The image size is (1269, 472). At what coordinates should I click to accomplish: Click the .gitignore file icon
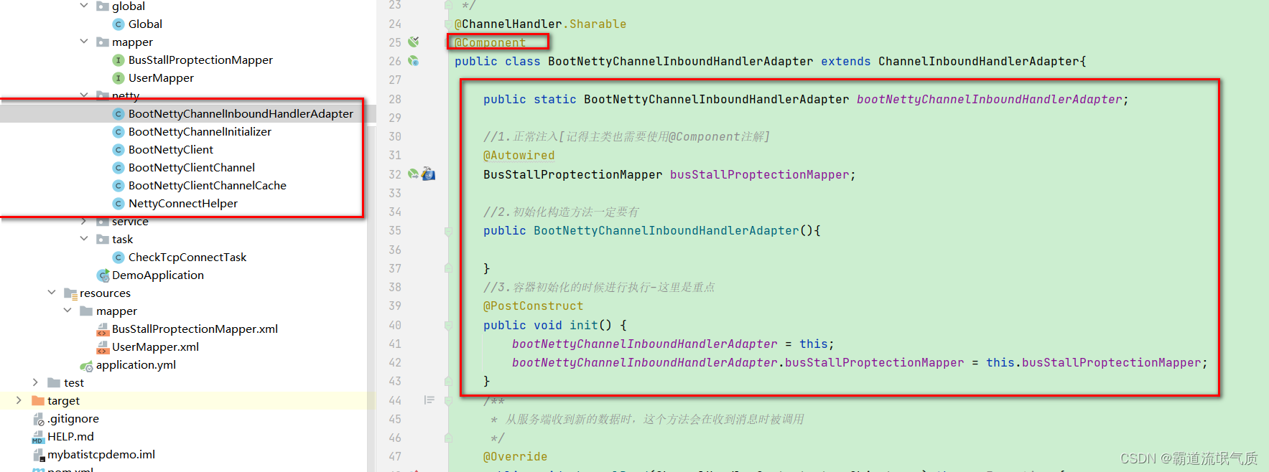pyautogui.click(x=39, y=419)
